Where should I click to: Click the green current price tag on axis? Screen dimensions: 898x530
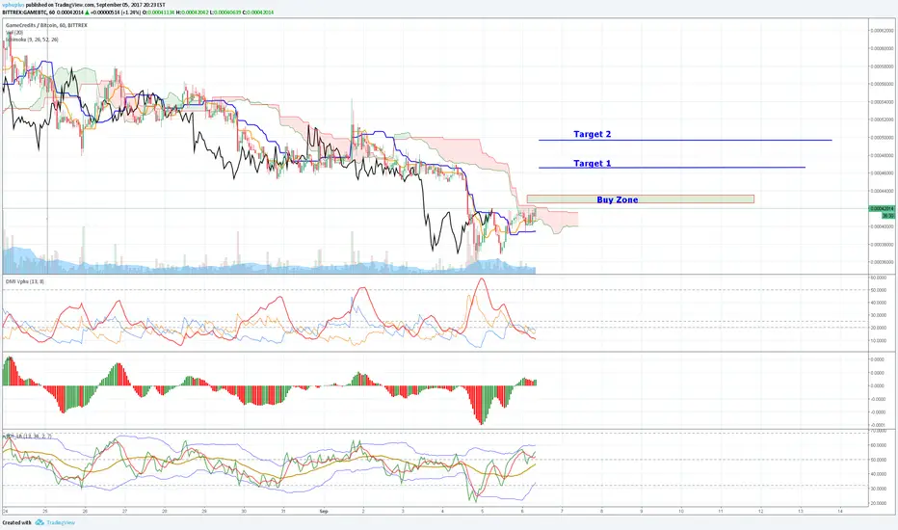point(883,208)
